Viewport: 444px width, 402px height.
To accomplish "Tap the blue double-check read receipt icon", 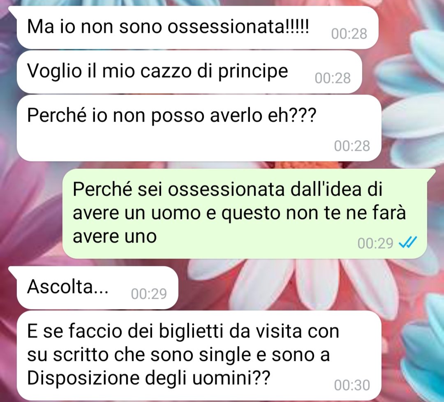I will click(x=408, y=243).
